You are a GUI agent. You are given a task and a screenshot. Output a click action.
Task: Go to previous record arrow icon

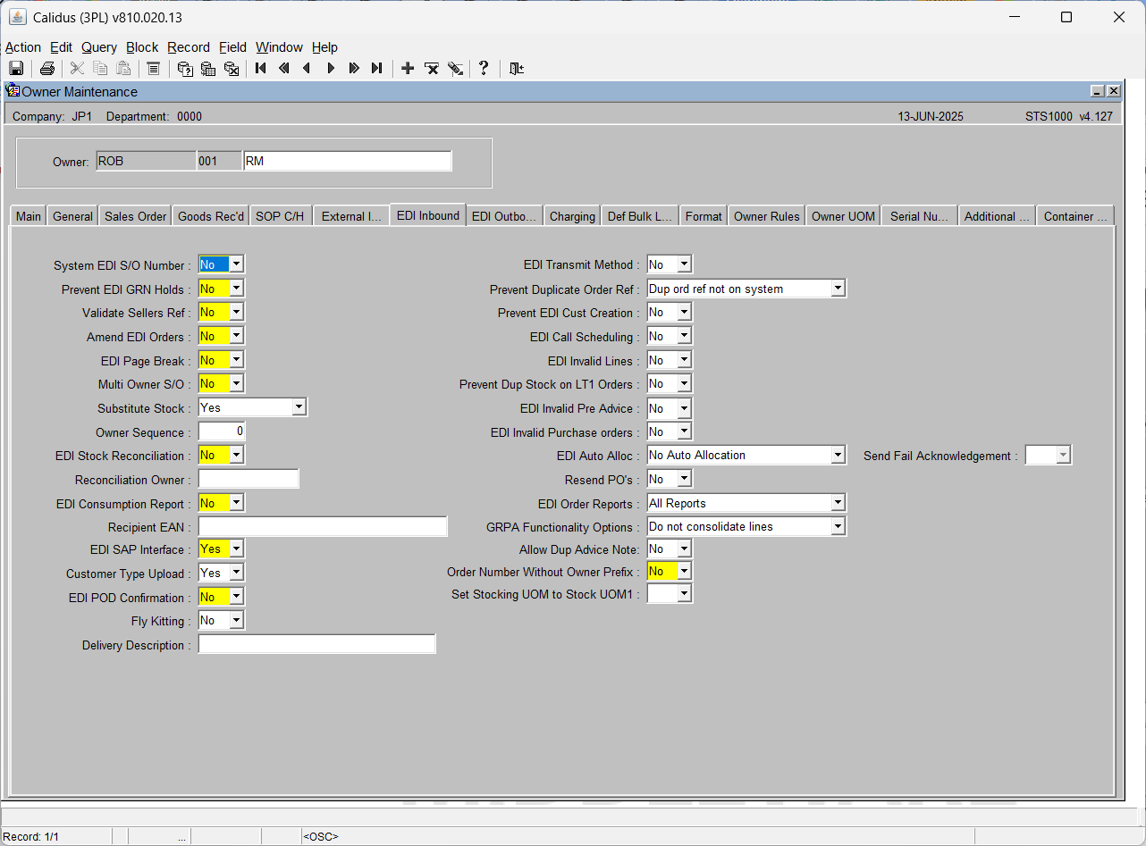[x=308, y=68]
